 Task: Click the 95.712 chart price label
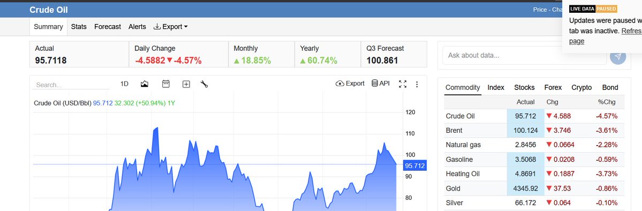(415, 165)
